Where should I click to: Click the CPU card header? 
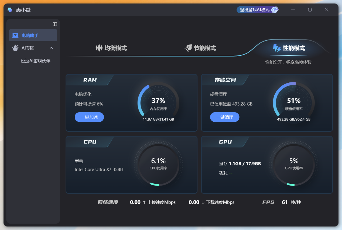[x=90, y=142]
